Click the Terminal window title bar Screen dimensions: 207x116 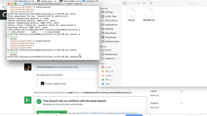click(53, 4)
